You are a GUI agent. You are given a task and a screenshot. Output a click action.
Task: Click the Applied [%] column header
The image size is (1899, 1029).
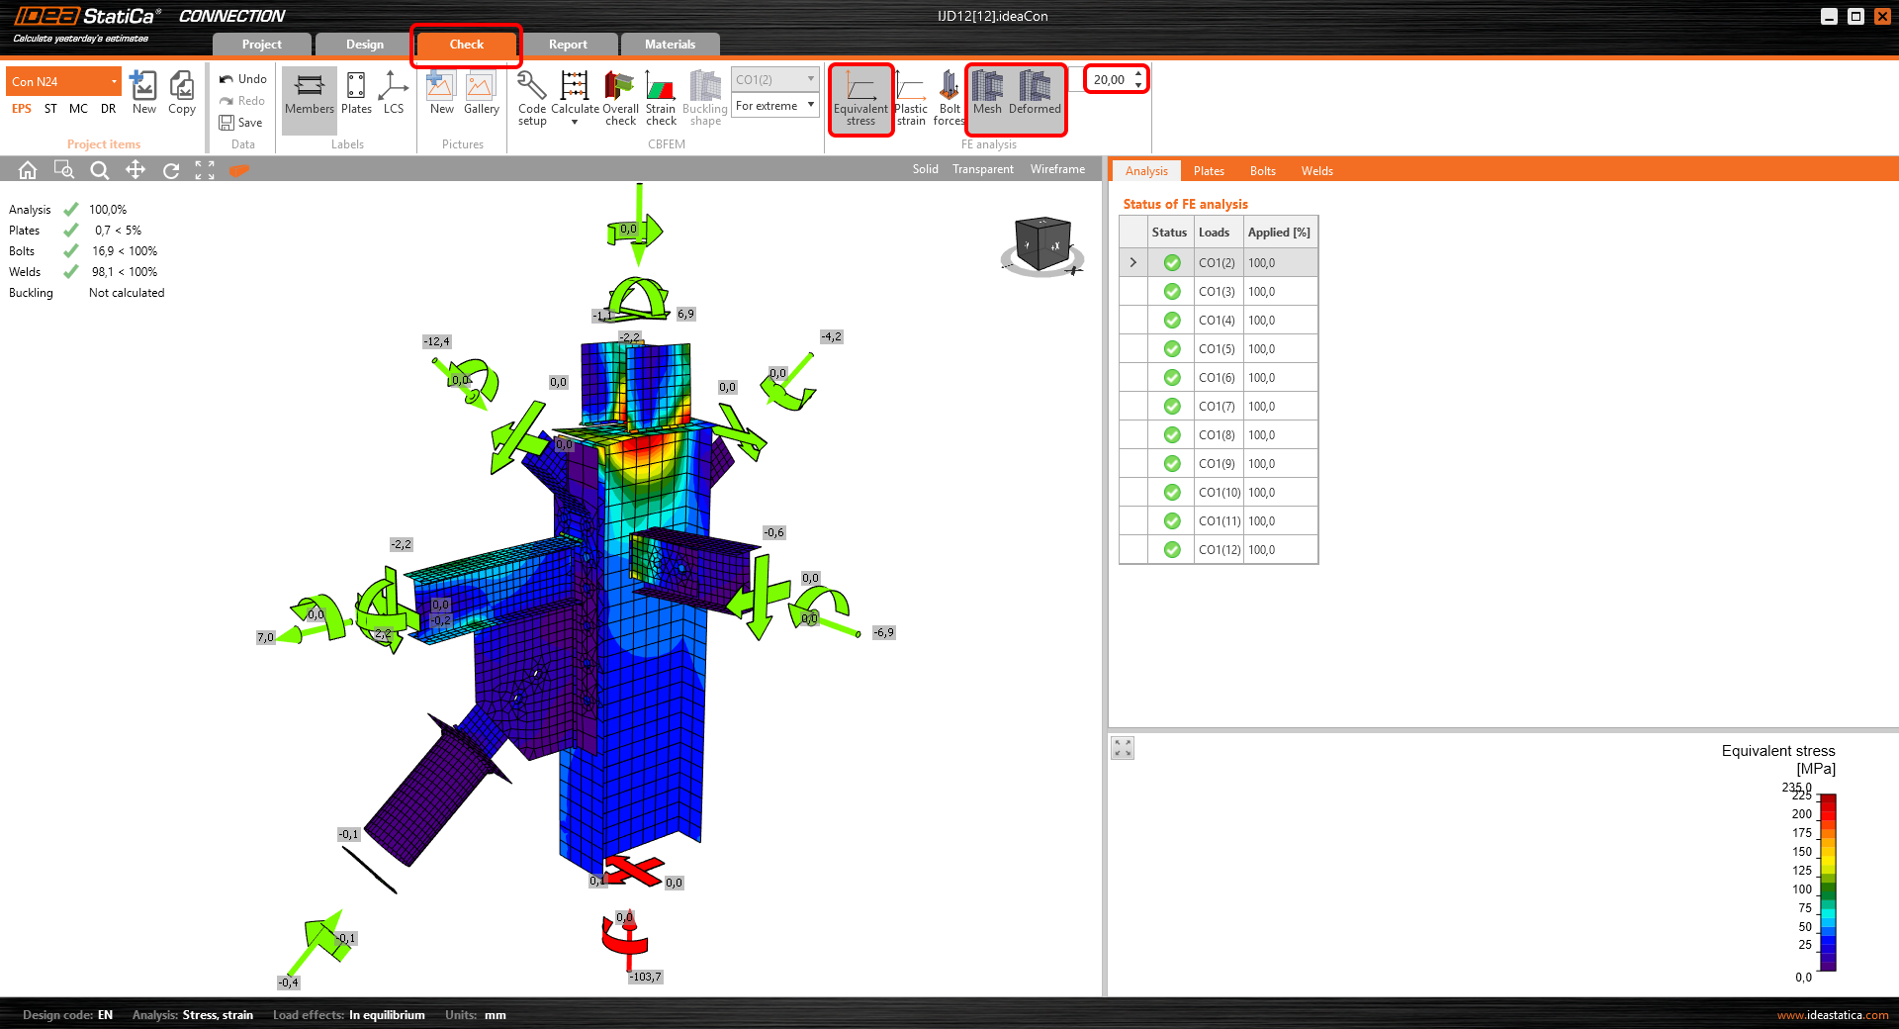click(x=1279, y=233)
